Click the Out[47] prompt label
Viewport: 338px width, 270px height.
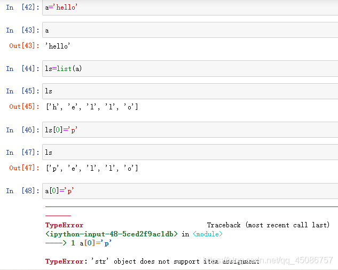(x=24, y=168)
